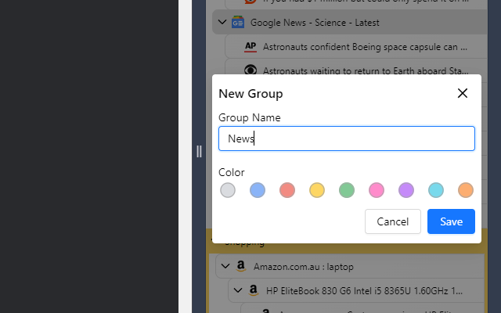Screen dimensions: 501x313
Task: Click the Group Name label
Action: pyautogui.click(x=250, y=118)
